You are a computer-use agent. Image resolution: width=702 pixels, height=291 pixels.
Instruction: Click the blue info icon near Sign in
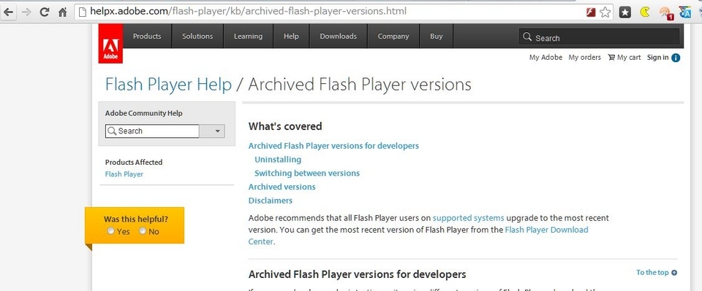676,58
